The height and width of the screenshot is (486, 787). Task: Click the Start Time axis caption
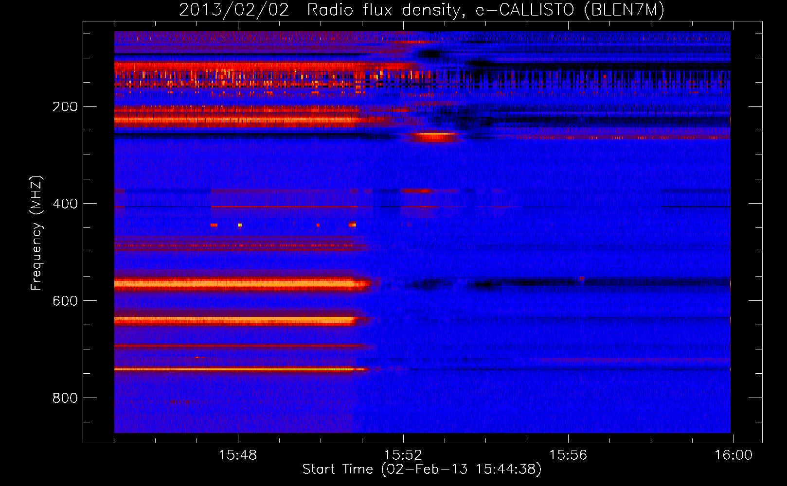tap(422, 469)
